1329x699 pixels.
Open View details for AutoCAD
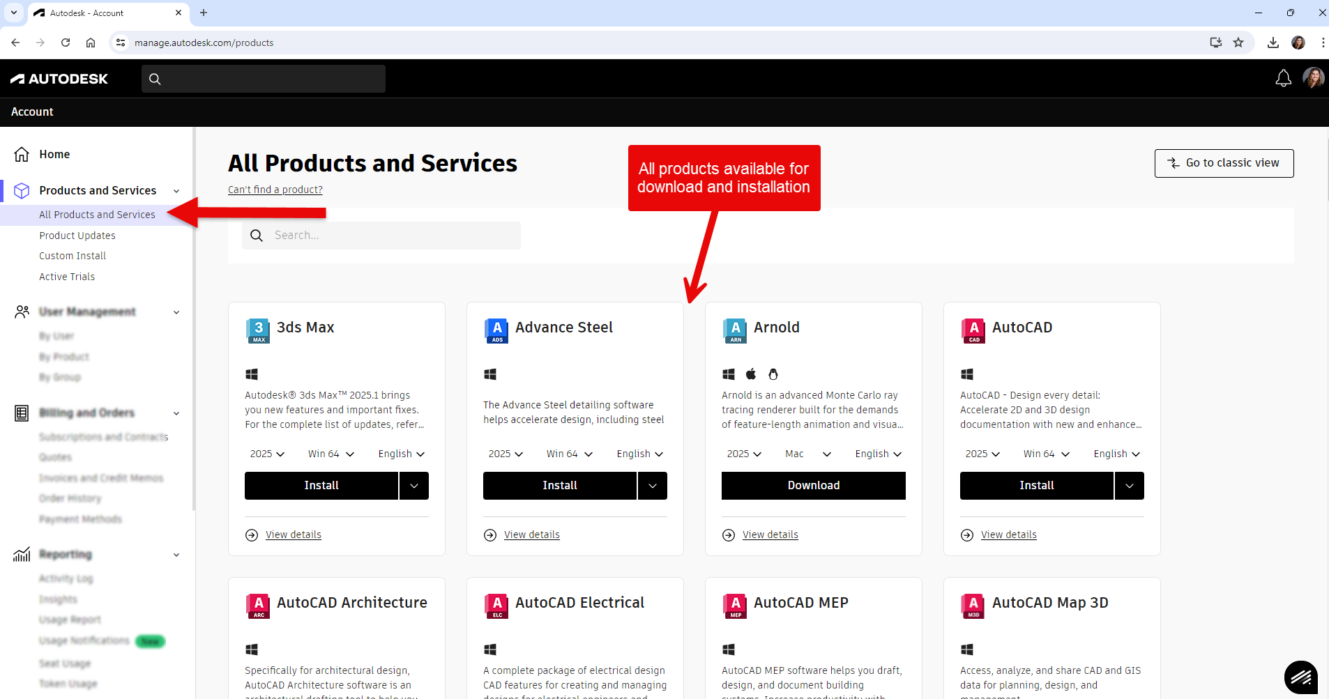1009,535
